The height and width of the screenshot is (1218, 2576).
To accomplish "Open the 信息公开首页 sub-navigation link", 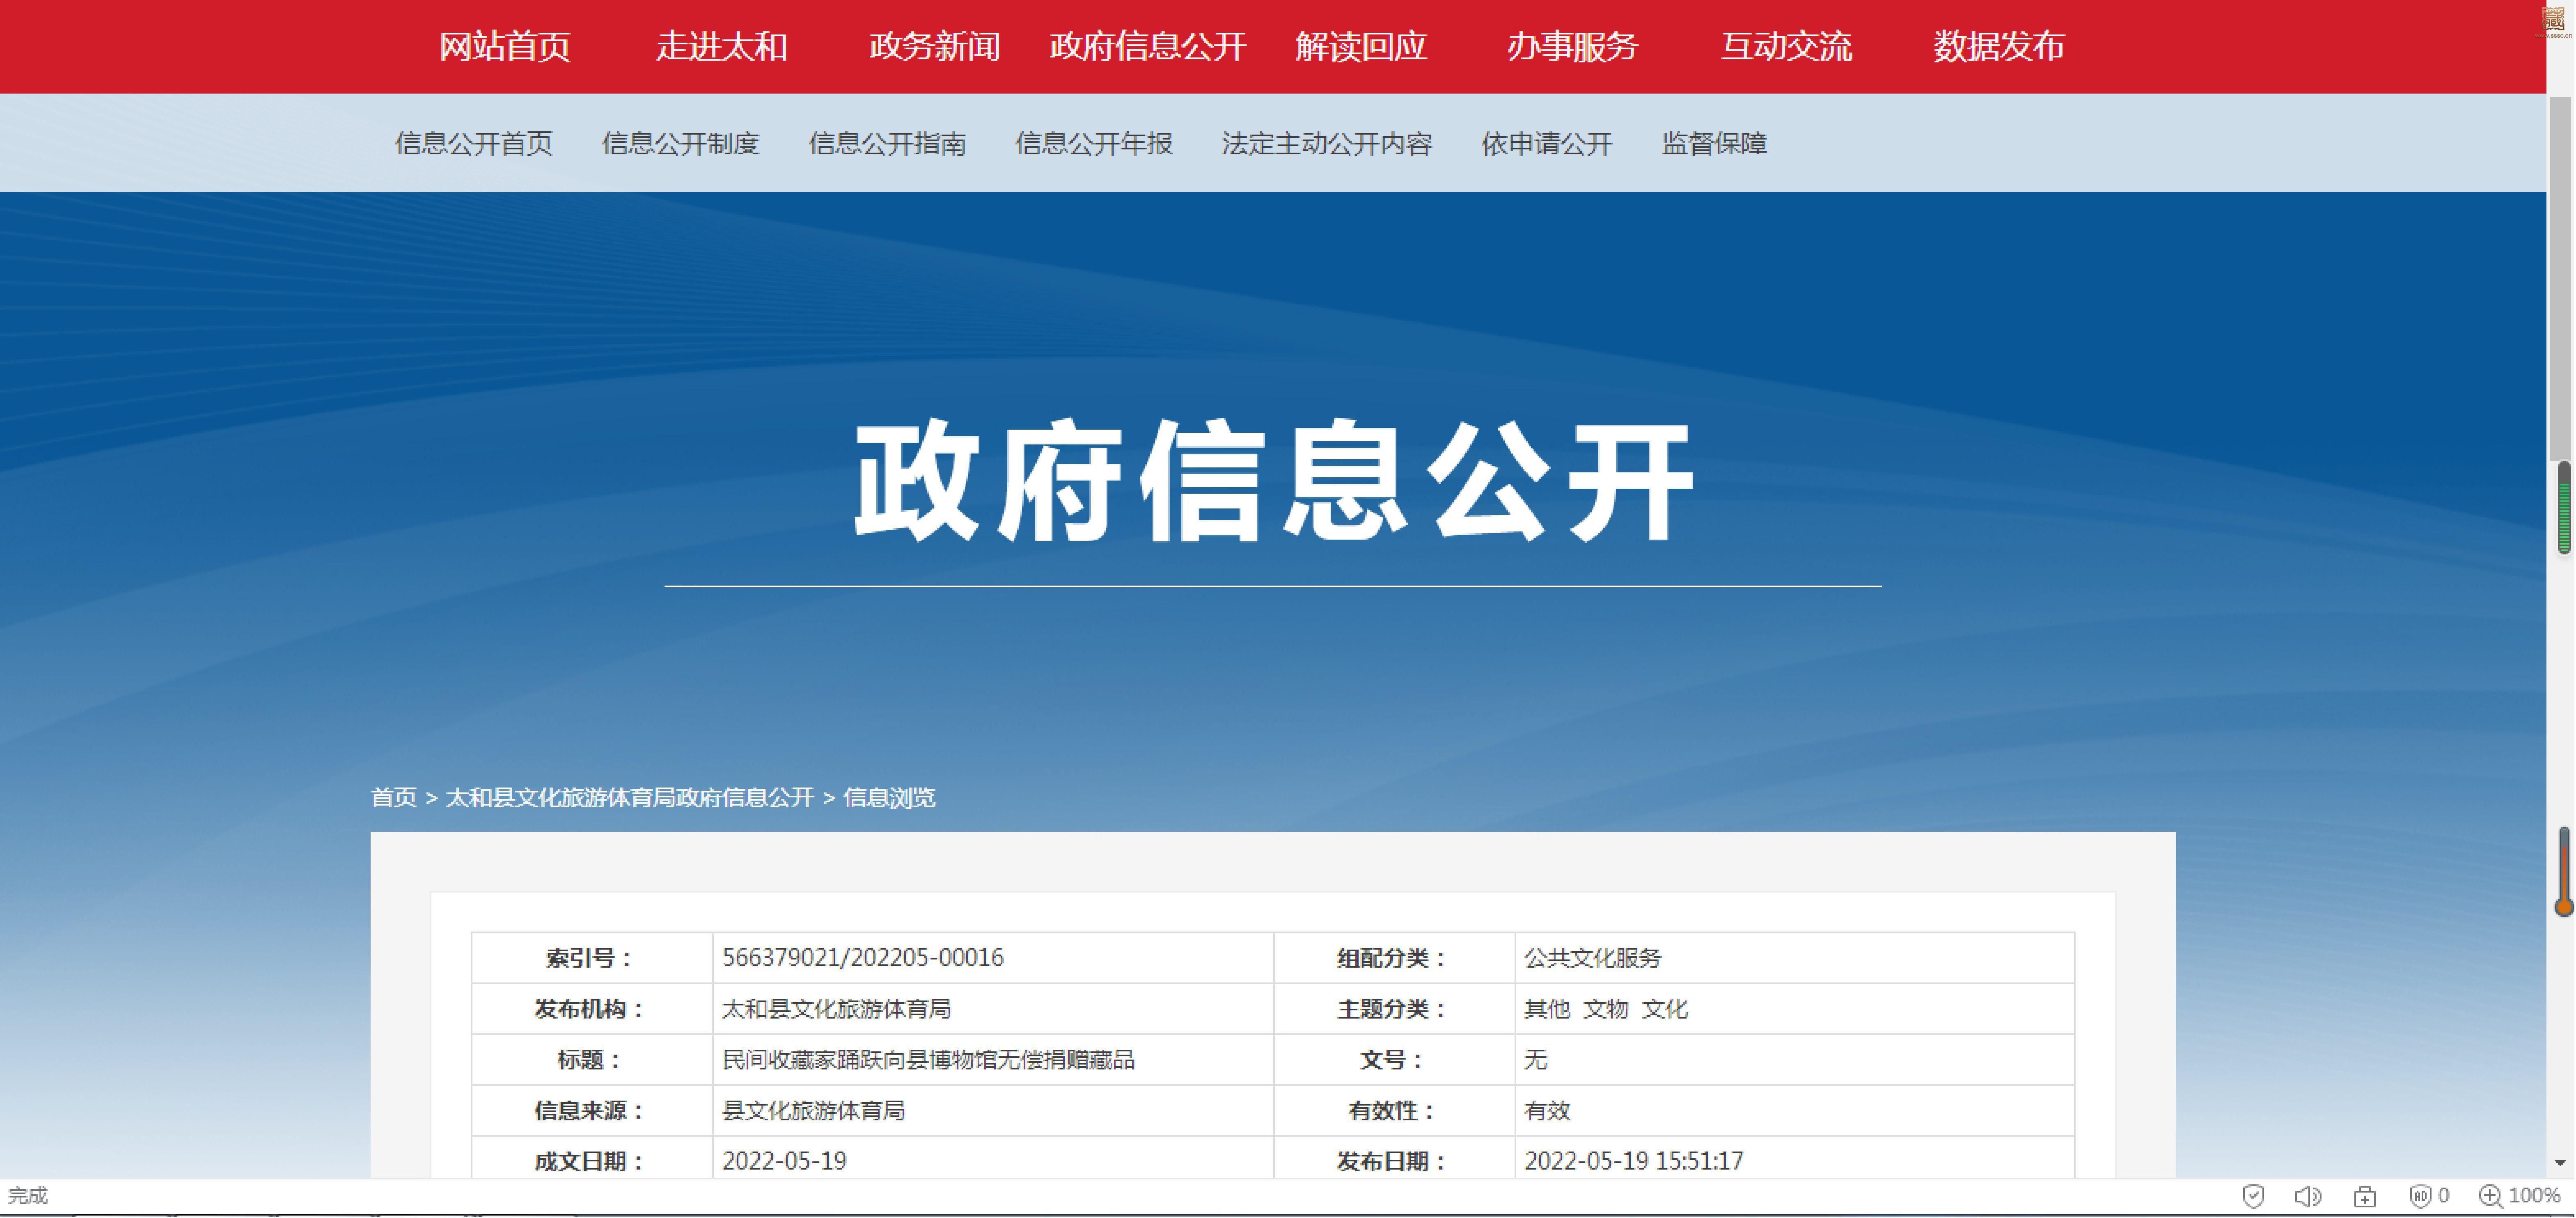I will pos(474,144).
